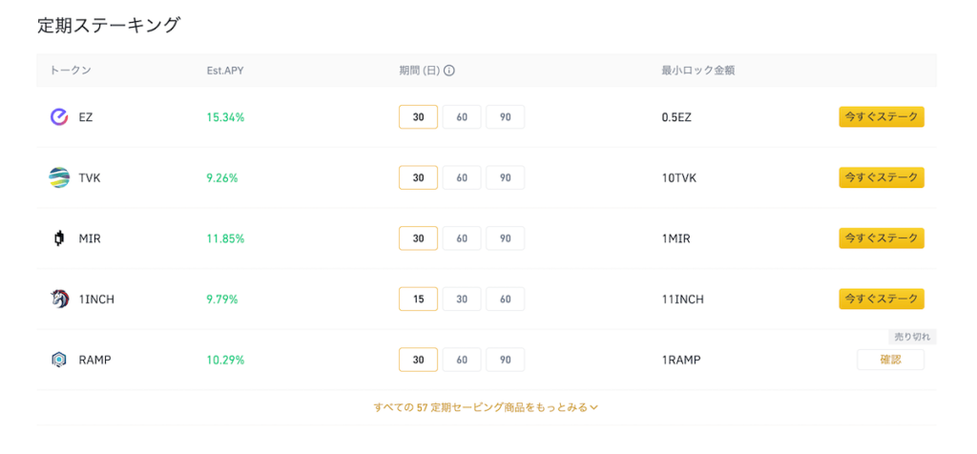Click 今すぐステーク for 1INCH

tap(881, 299)
